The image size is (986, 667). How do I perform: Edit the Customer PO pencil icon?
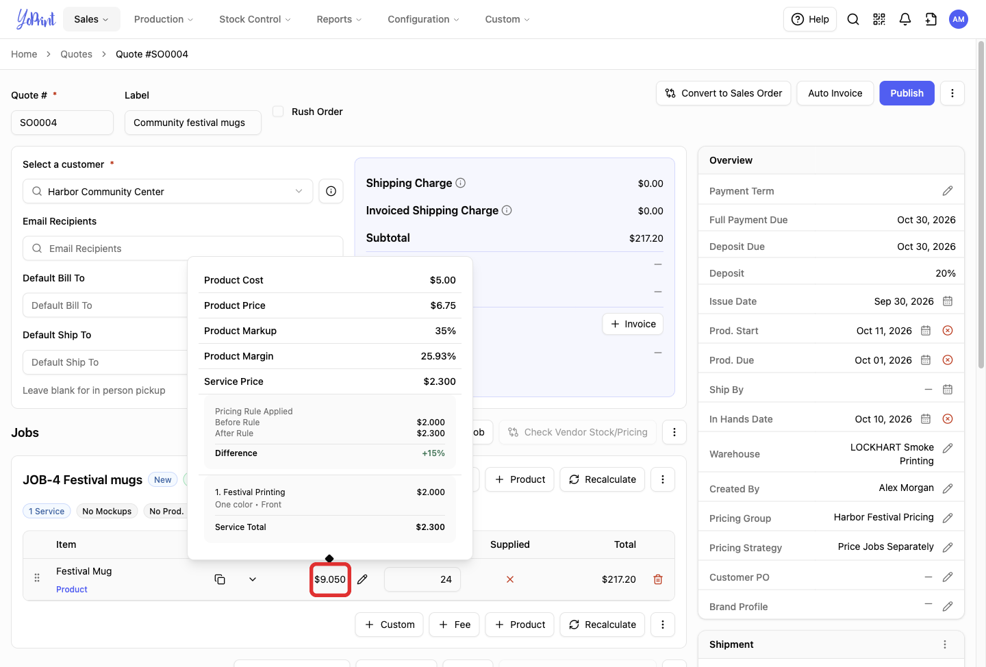tap(948, 577)
